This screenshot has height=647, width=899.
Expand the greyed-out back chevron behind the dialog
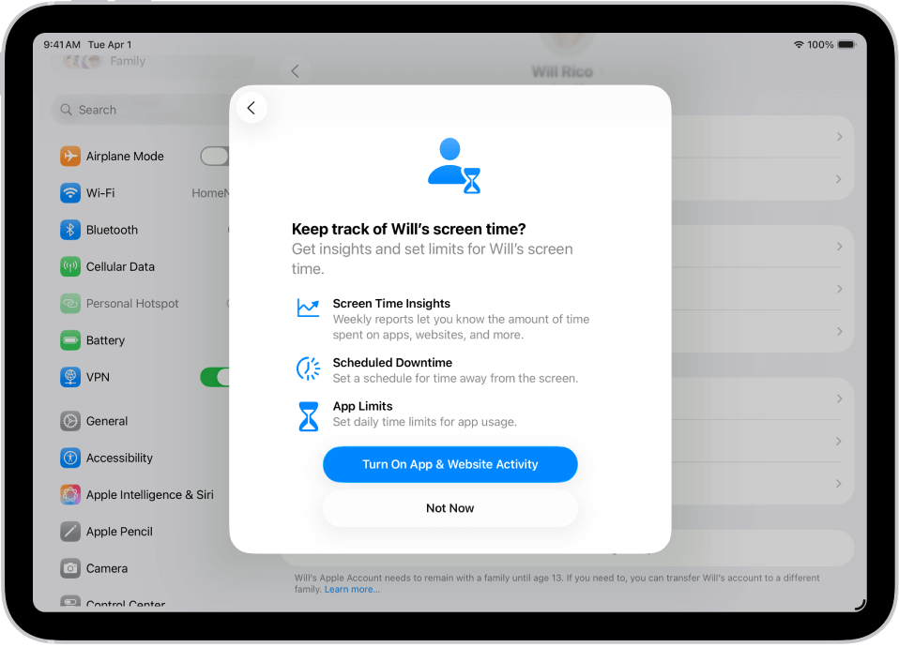point(295,70)
